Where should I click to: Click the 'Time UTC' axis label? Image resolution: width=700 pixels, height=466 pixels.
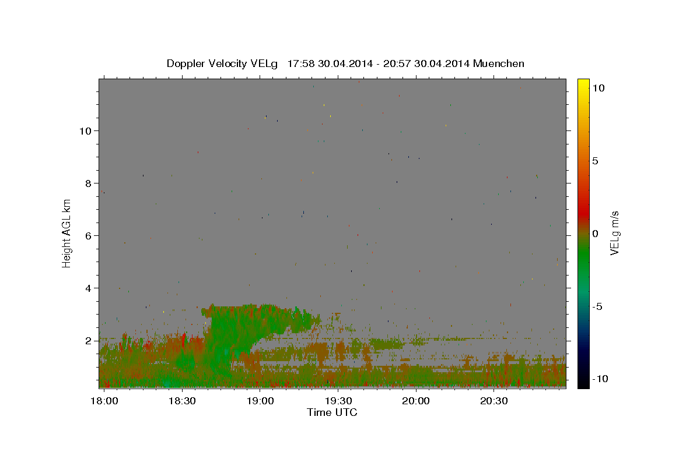[332, 412]
